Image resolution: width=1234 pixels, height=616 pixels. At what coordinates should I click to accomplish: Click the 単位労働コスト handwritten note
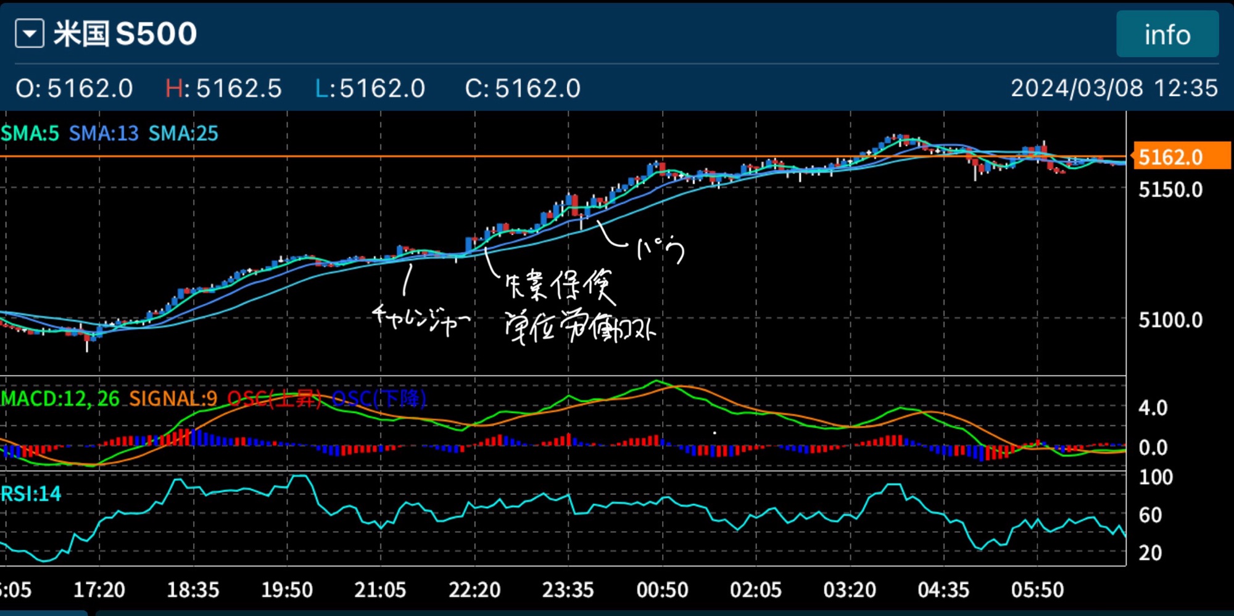pos(580,327)
